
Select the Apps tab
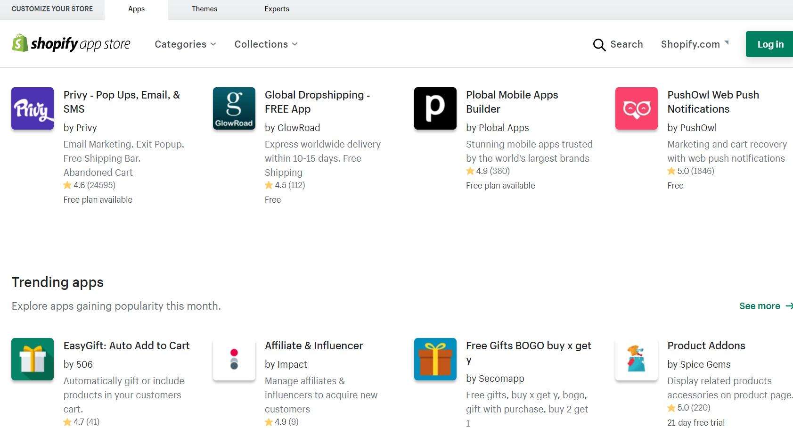136,9
